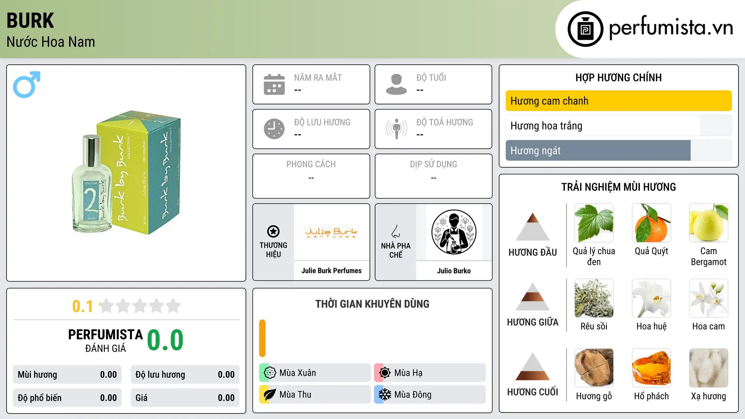Click the Mùa Đông snowflake icon
The width and height of the screenshot is (745, 419).
coord(385,395)
